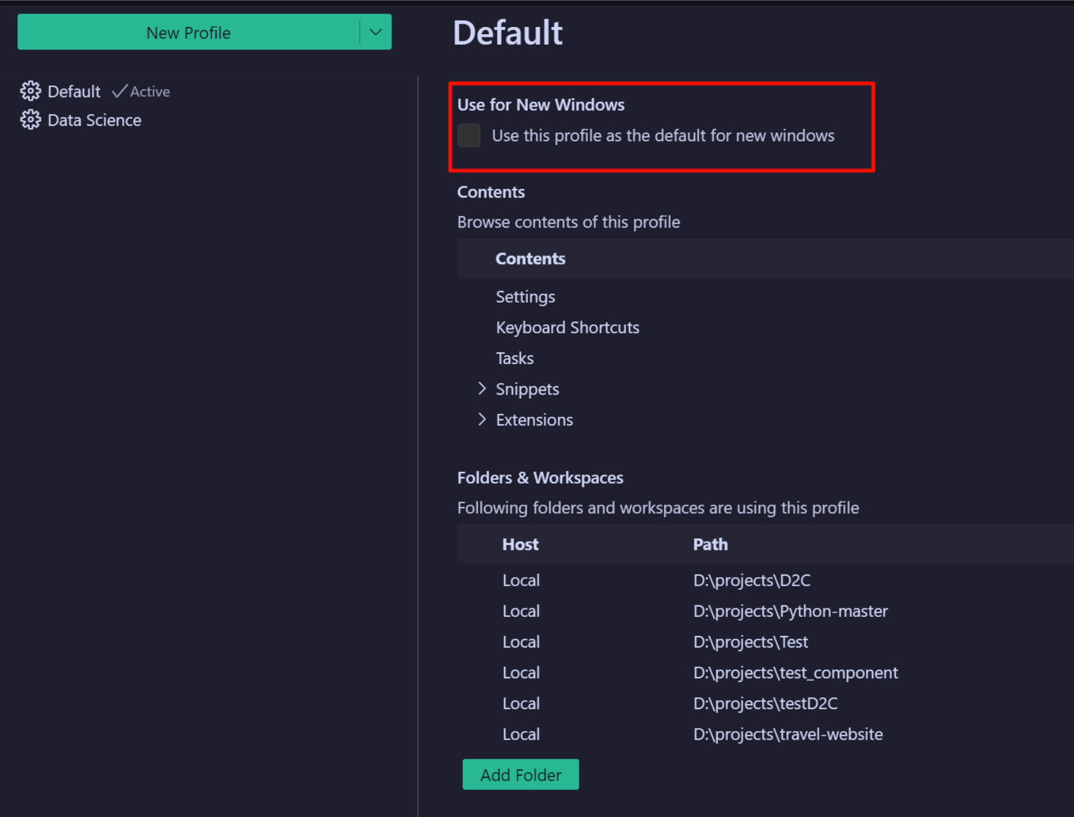
Task: Select the D:\projects\travel-website folder row
Action: (787, 734)
